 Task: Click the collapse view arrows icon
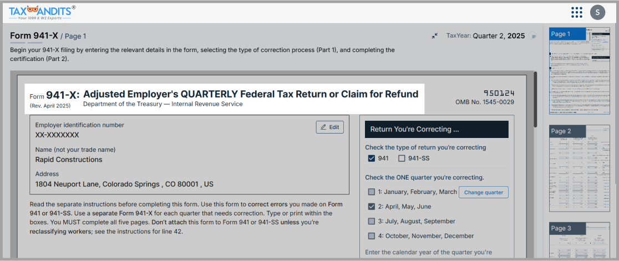[435, 36]
